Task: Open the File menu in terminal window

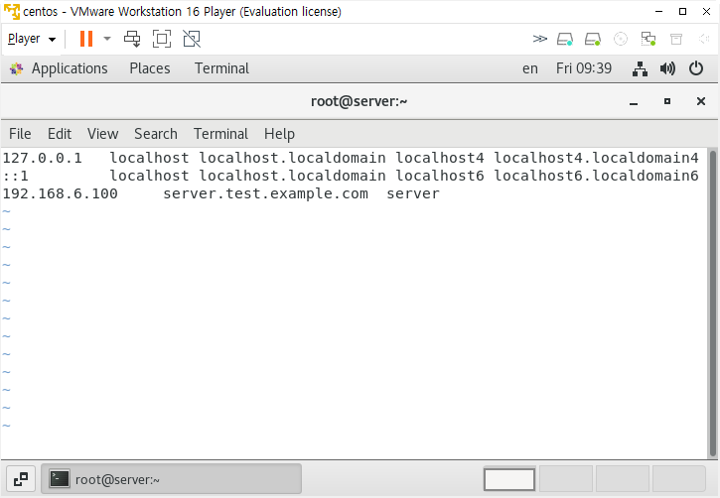Action: tap(20, 134)
